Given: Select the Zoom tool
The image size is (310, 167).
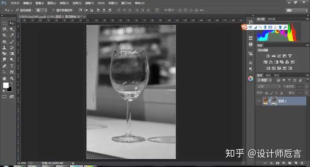Looking at the screenshot, I should tap(12, 78).
